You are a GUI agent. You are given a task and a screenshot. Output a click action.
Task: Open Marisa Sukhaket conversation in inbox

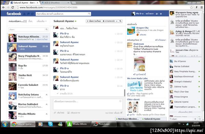point(28,106)
